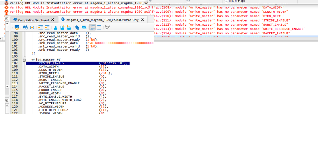Close the Compilation Dashboard tab
Screen dimensions: 318x155
[x=53, y=20]
